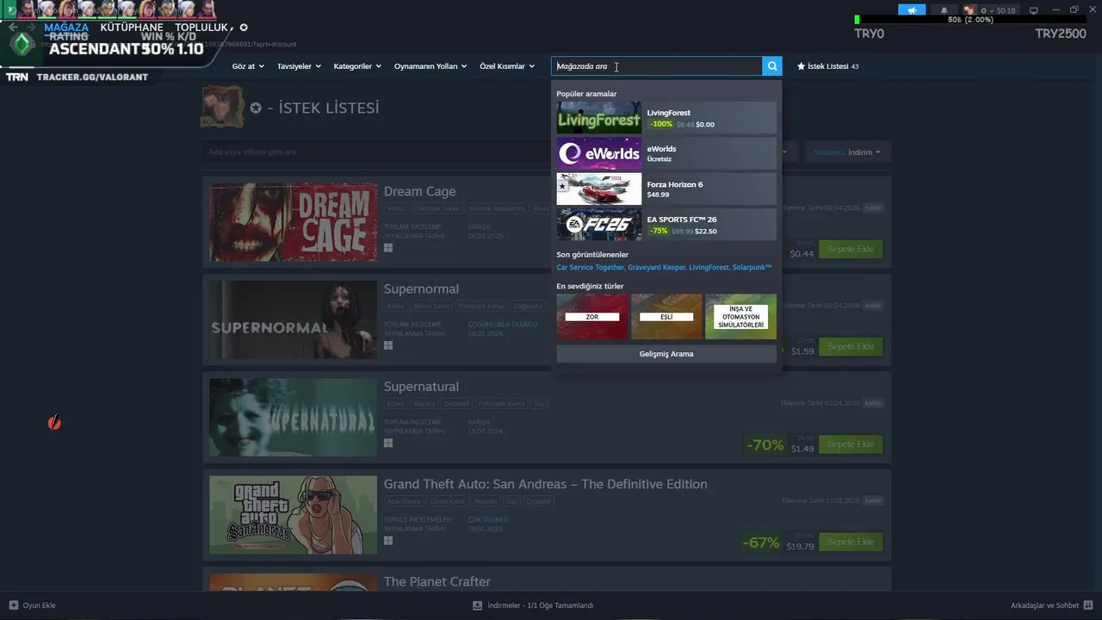Expand the Kategoriler dropdown
The width and height of the screenshot is (1102, 620).
tap(357, 66)
